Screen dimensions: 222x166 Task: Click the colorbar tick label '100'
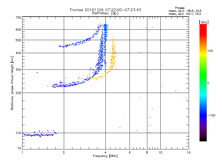coord(210,51)
